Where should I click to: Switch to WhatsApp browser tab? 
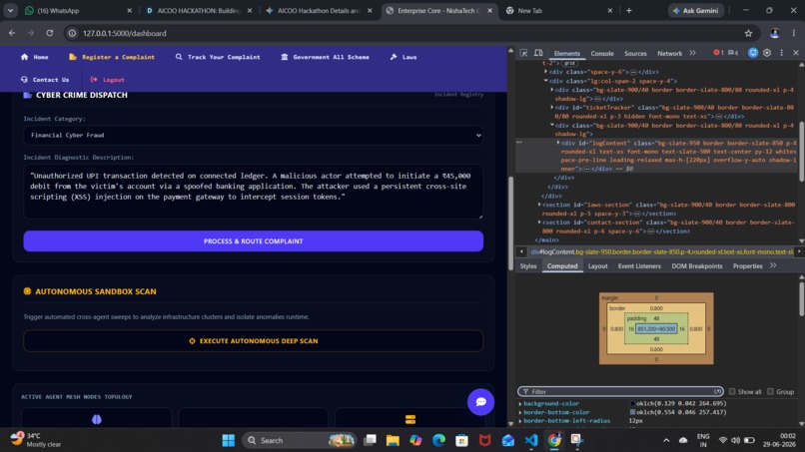[77, 10]
